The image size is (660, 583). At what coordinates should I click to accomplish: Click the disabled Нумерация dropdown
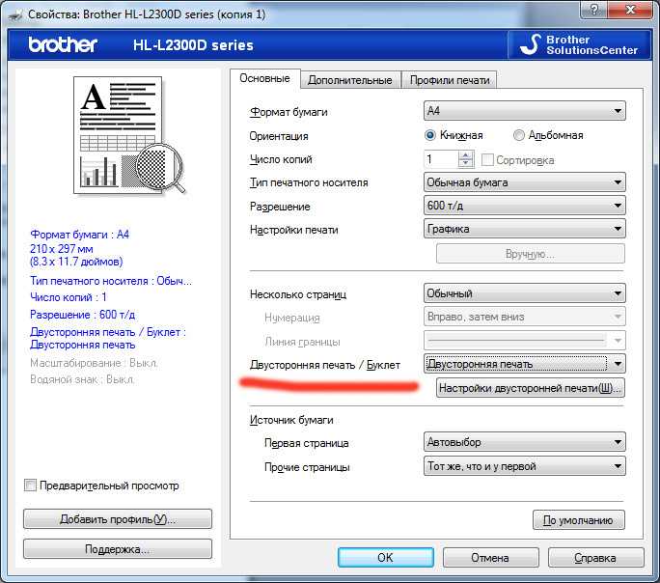[525, 317]
